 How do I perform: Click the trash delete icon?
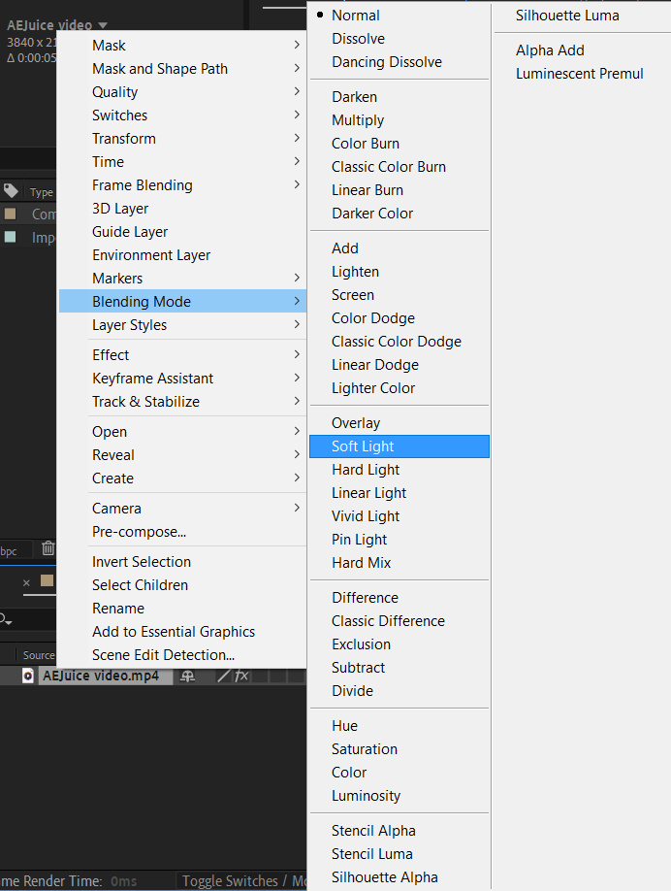(48, 549)
